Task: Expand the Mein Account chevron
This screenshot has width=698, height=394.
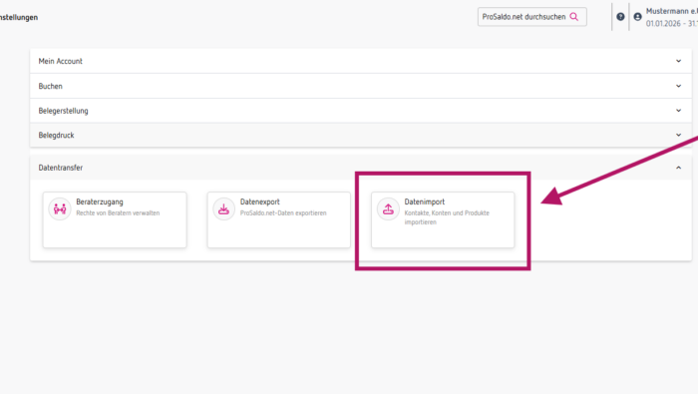Action: (678, 61)
